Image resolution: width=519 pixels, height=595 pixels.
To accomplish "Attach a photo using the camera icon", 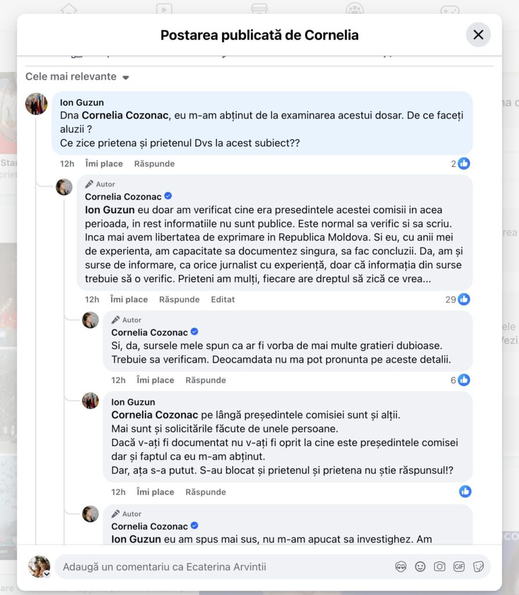I will (x=440, y=567).
